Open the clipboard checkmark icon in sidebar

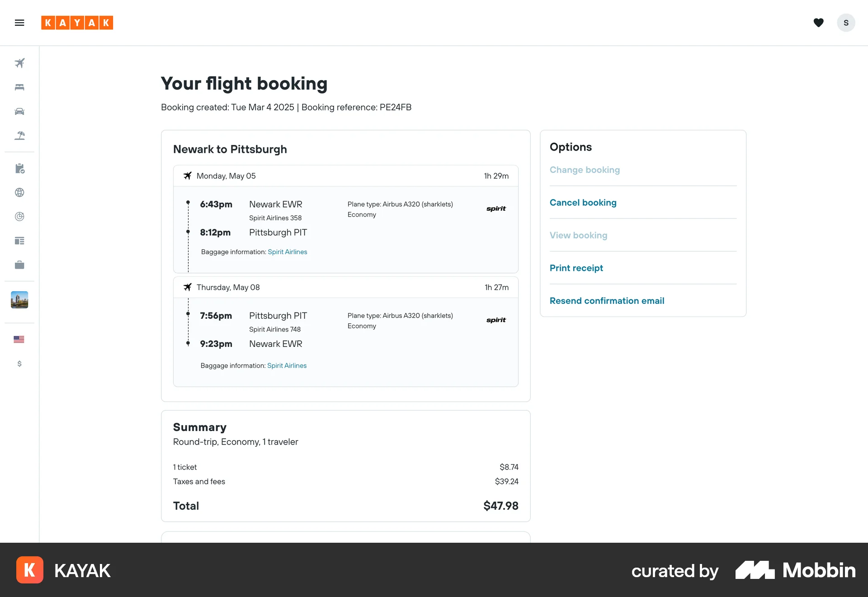(x=19, y=169)
